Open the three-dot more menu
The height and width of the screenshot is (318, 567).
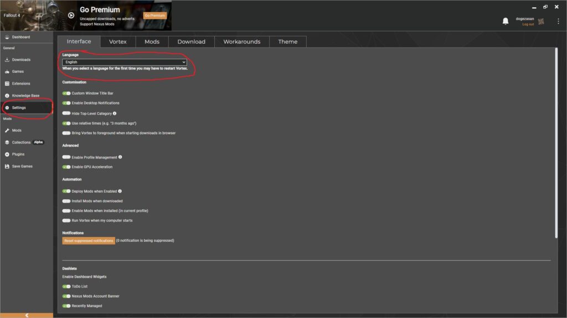pos(558,22)
